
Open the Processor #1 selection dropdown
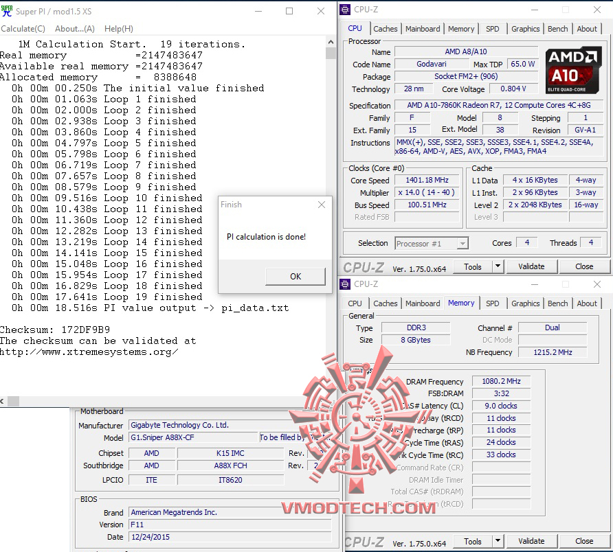pos(432,243)
